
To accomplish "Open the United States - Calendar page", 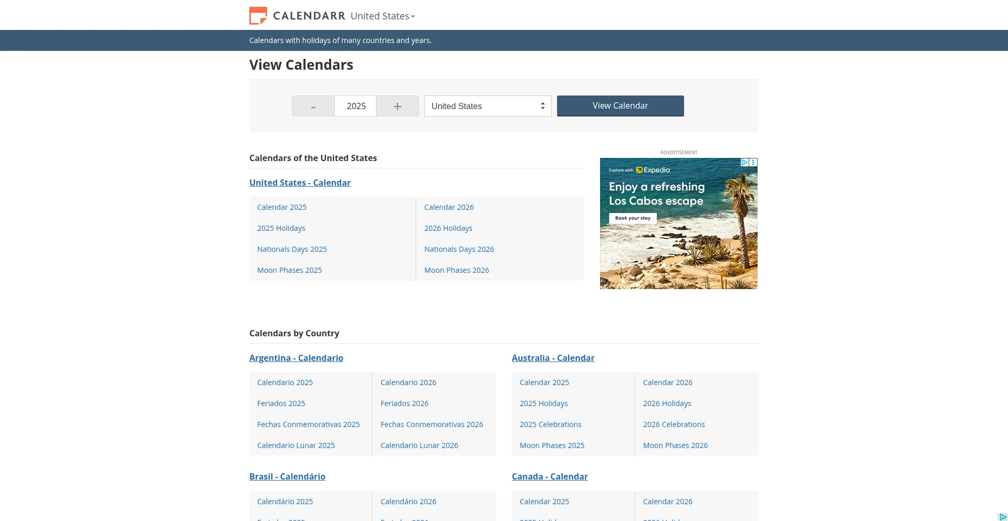I will click(x=300, y=183).
